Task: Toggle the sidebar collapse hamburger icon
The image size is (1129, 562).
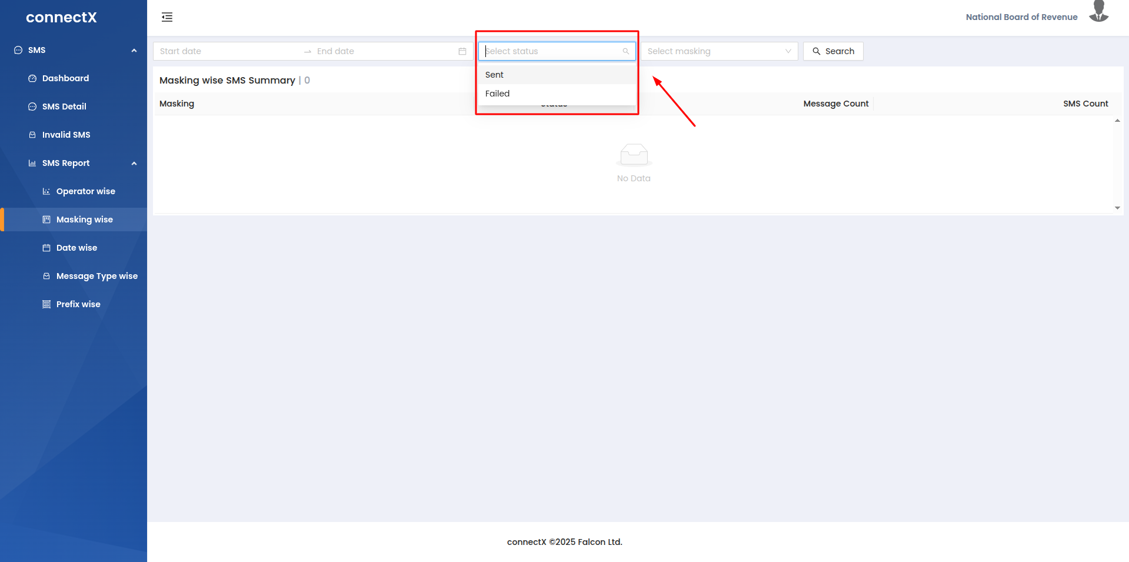Action: pyautogui.click(x=167, y=17)
